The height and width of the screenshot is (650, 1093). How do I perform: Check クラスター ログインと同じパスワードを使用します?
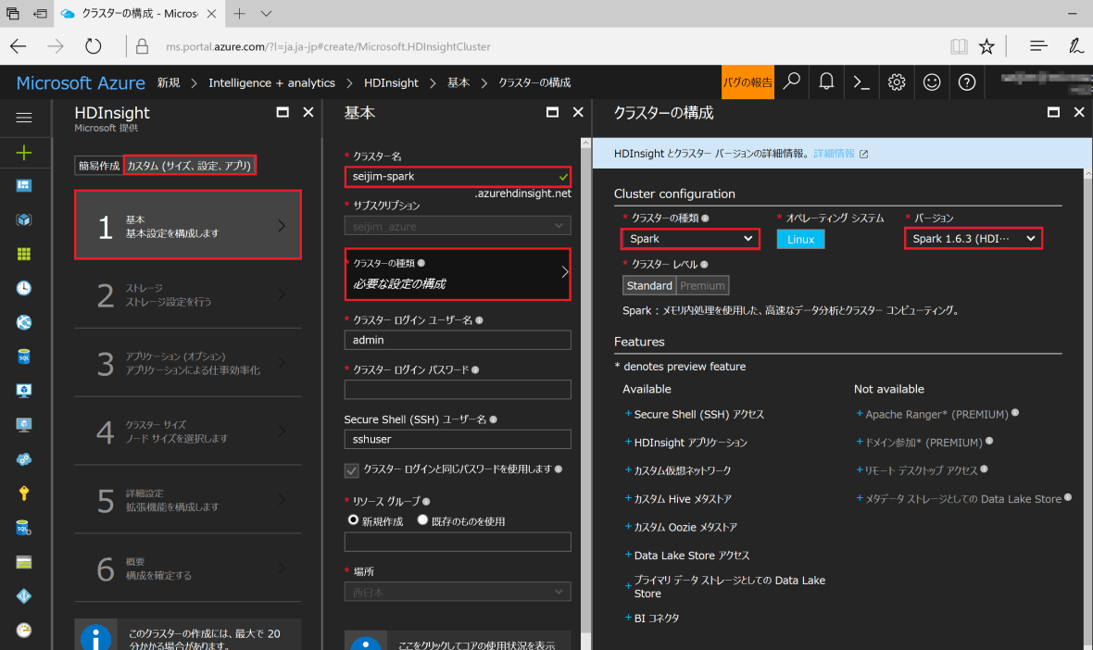[x=351, y=469]
